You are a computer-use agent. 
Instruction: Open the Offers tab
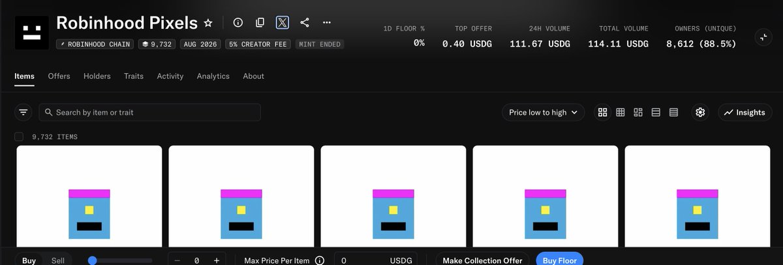pyautogui.click(x=59, y=76)
